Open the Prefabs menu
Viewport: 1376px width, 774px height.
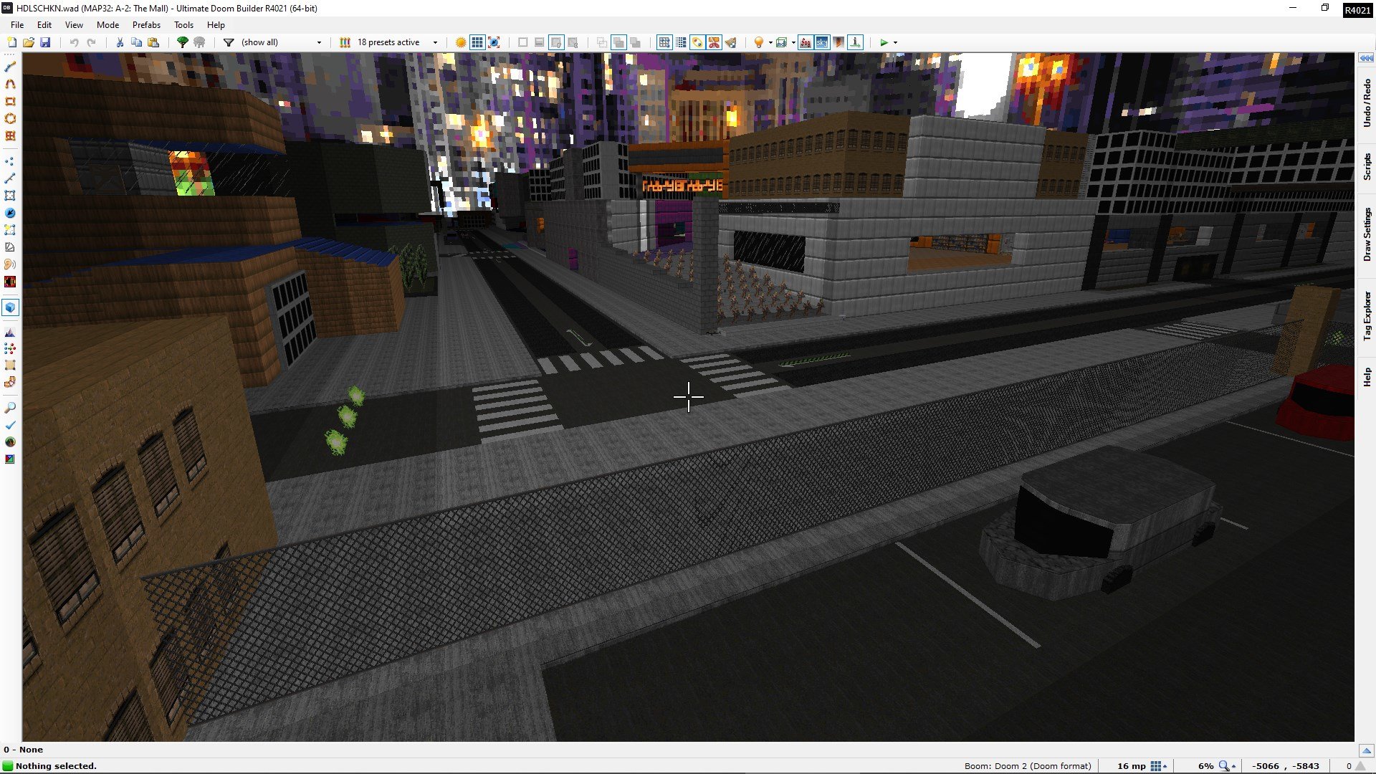(146, 24)
